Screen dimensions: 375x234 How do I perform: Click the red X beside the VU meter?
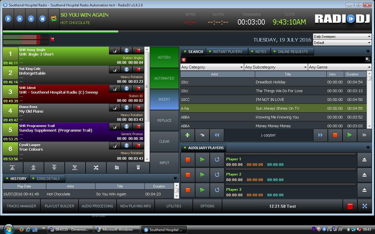point(52,39)
